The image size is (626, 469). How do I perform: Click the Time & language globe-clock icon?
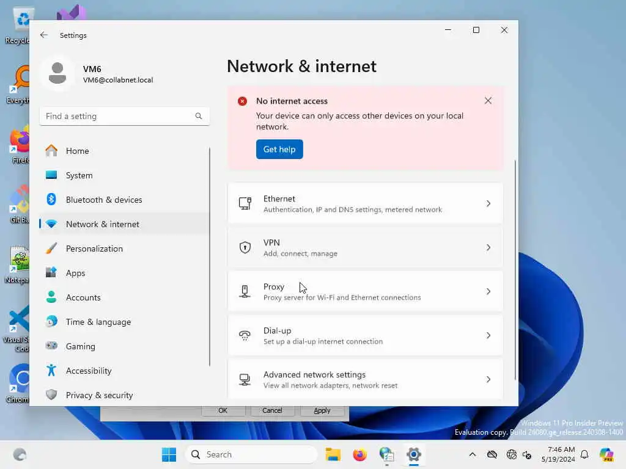(51, 321)
